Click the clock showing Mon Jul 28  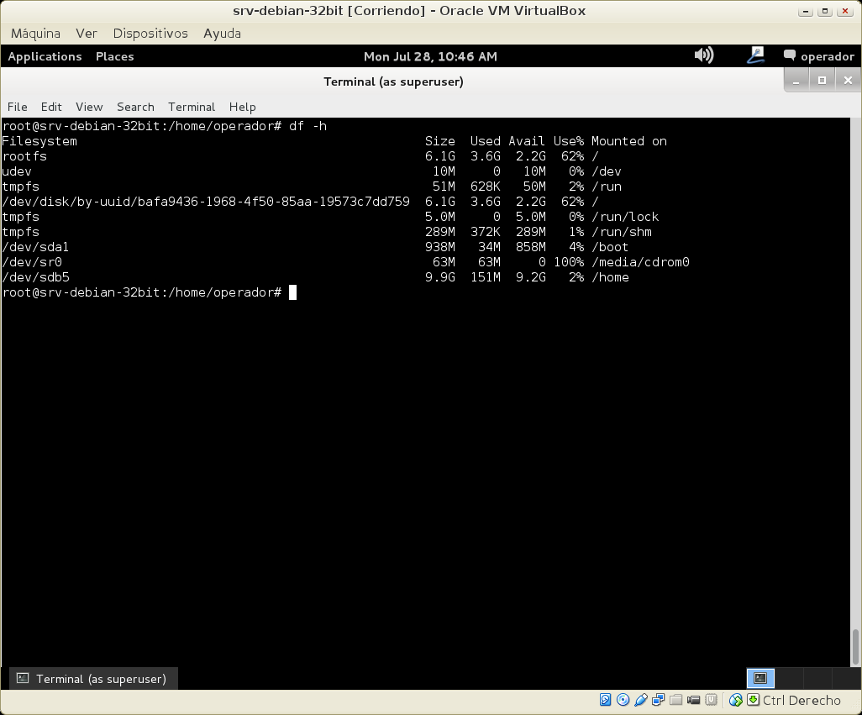(430, 56)
